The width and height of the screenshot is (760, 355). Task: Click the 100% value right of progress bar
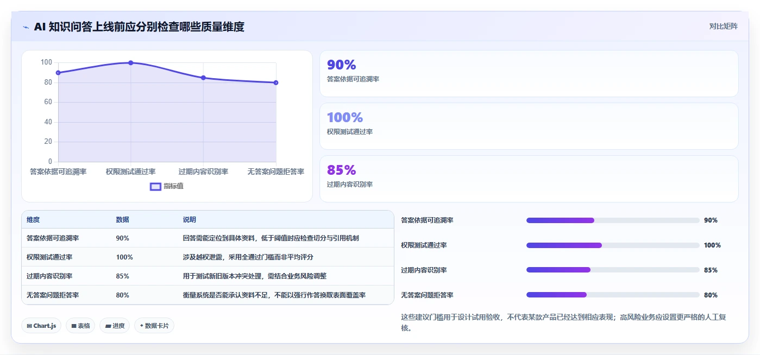(x=712, y=245)
